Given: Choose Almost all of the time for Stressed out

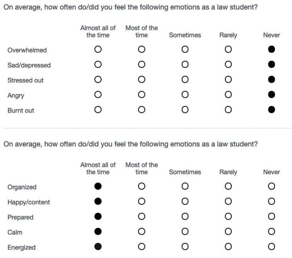Looking at the screenshot, I should point(98,80).
